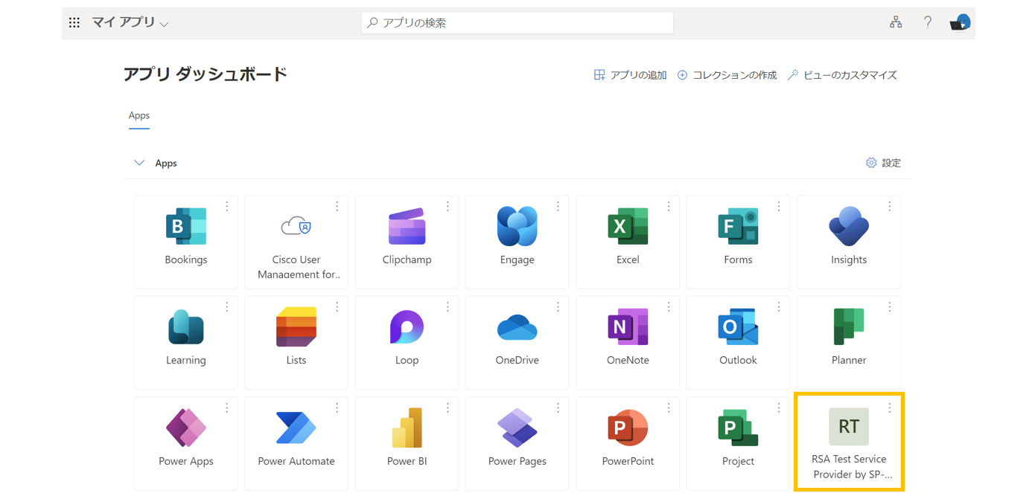This screenshot has width=1035, height=493.
Task: Launch the Planner app
Action: [849, 342]
